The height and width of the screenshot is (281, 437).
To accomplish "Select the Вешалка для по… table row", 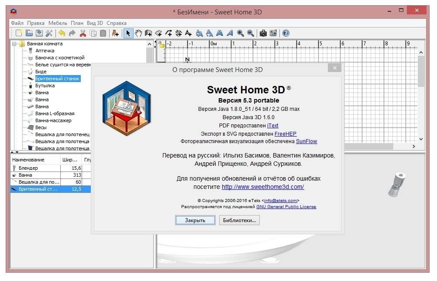I will 51,182.
